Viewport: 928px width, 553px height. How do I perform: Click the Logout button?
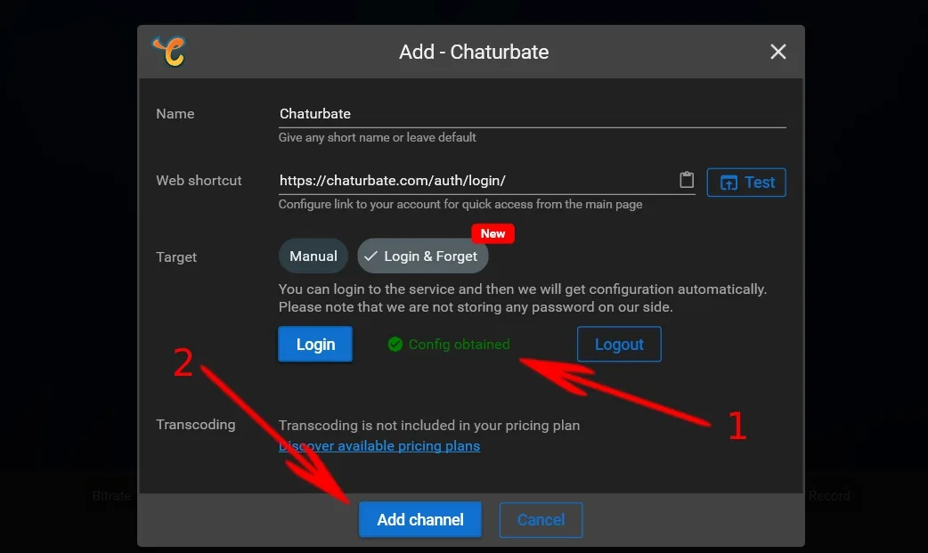[x=619, y=344]
